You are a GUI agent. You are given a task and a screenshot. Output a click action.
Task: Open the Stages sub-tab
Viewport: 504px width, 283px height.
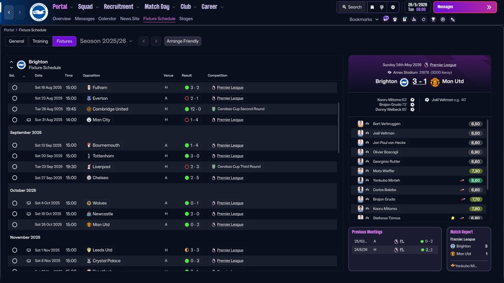(x=186, y=18)
